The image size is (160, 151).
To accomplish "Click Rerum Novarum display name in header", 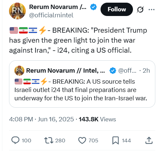I will point(58,7).
